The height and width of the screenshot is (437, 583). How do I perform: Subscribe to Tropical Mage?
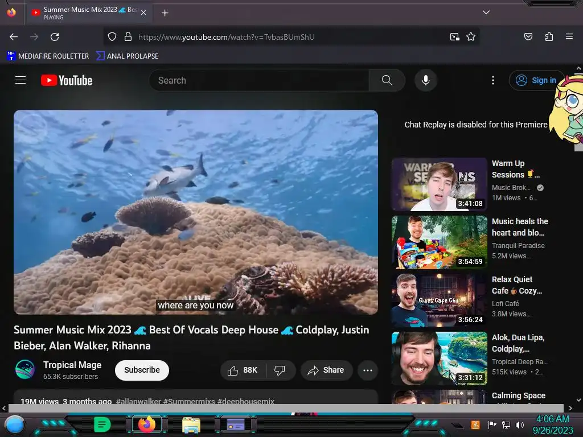(x=142, y=370)
